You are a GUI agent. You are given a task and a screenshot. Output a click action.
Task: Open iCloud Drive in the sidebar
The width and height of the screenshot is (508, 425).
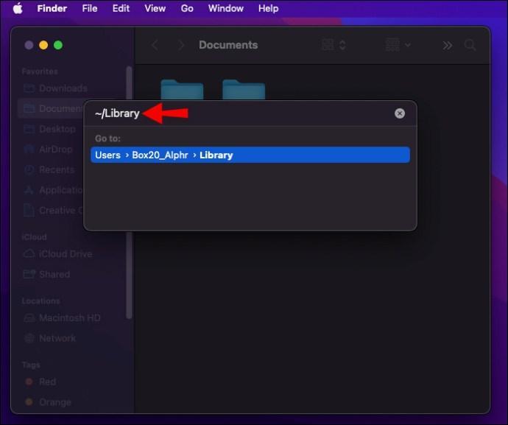(66, 254)
